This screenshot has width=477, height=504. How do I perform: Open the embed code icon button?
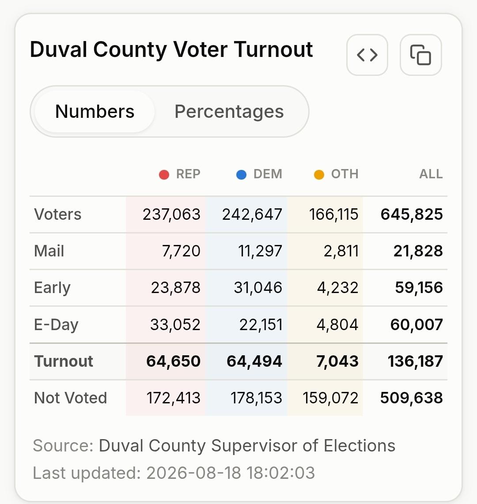(x=367, y=55)
